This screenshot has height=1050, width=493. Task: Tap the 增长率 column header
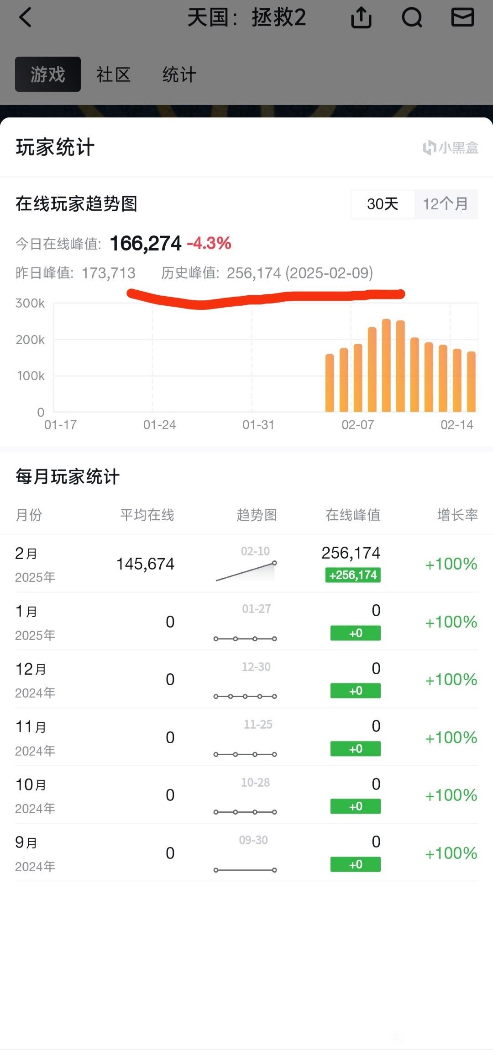pyautogui.click(x=457, y=515)
